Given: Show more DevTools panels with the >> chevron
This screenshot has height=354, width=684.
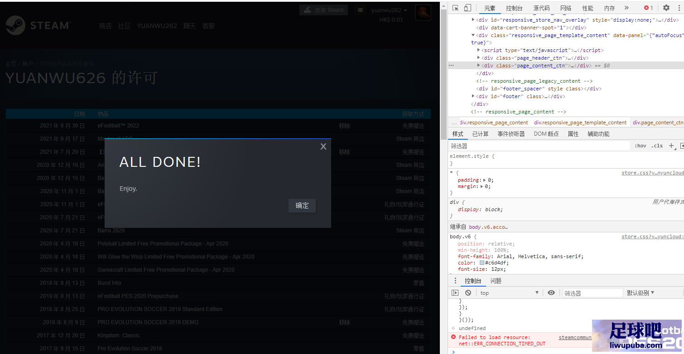Looking at the screenshot, I should 626,8.
